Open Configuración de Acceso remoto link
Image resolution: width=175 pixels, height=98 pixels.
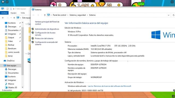click(x=45, y=34)
